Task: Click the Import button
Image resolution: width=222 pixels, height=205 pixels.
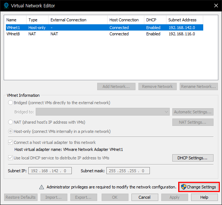Action: pos(54,197)
